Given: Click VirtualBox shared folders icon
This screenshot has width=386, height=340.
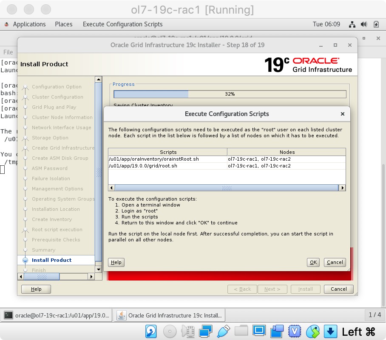Looking at the screenshot, I should (241, 330).
